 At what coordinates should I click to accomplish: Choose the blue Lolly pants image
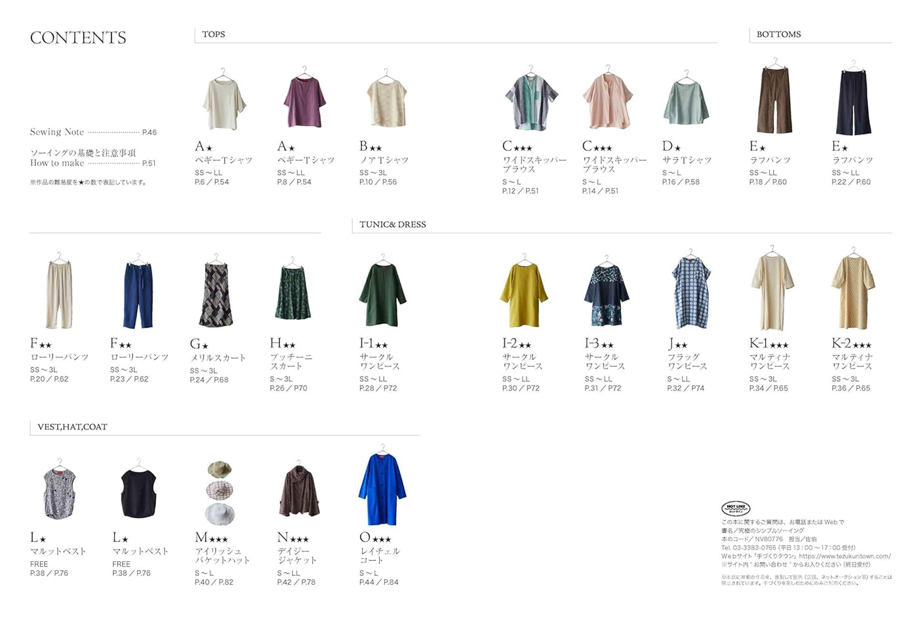[x=138, y=294]
